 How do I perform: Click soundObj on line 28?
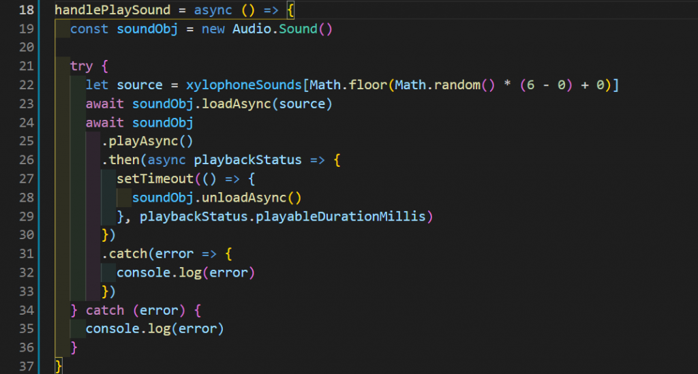click(x=162, y=198)
